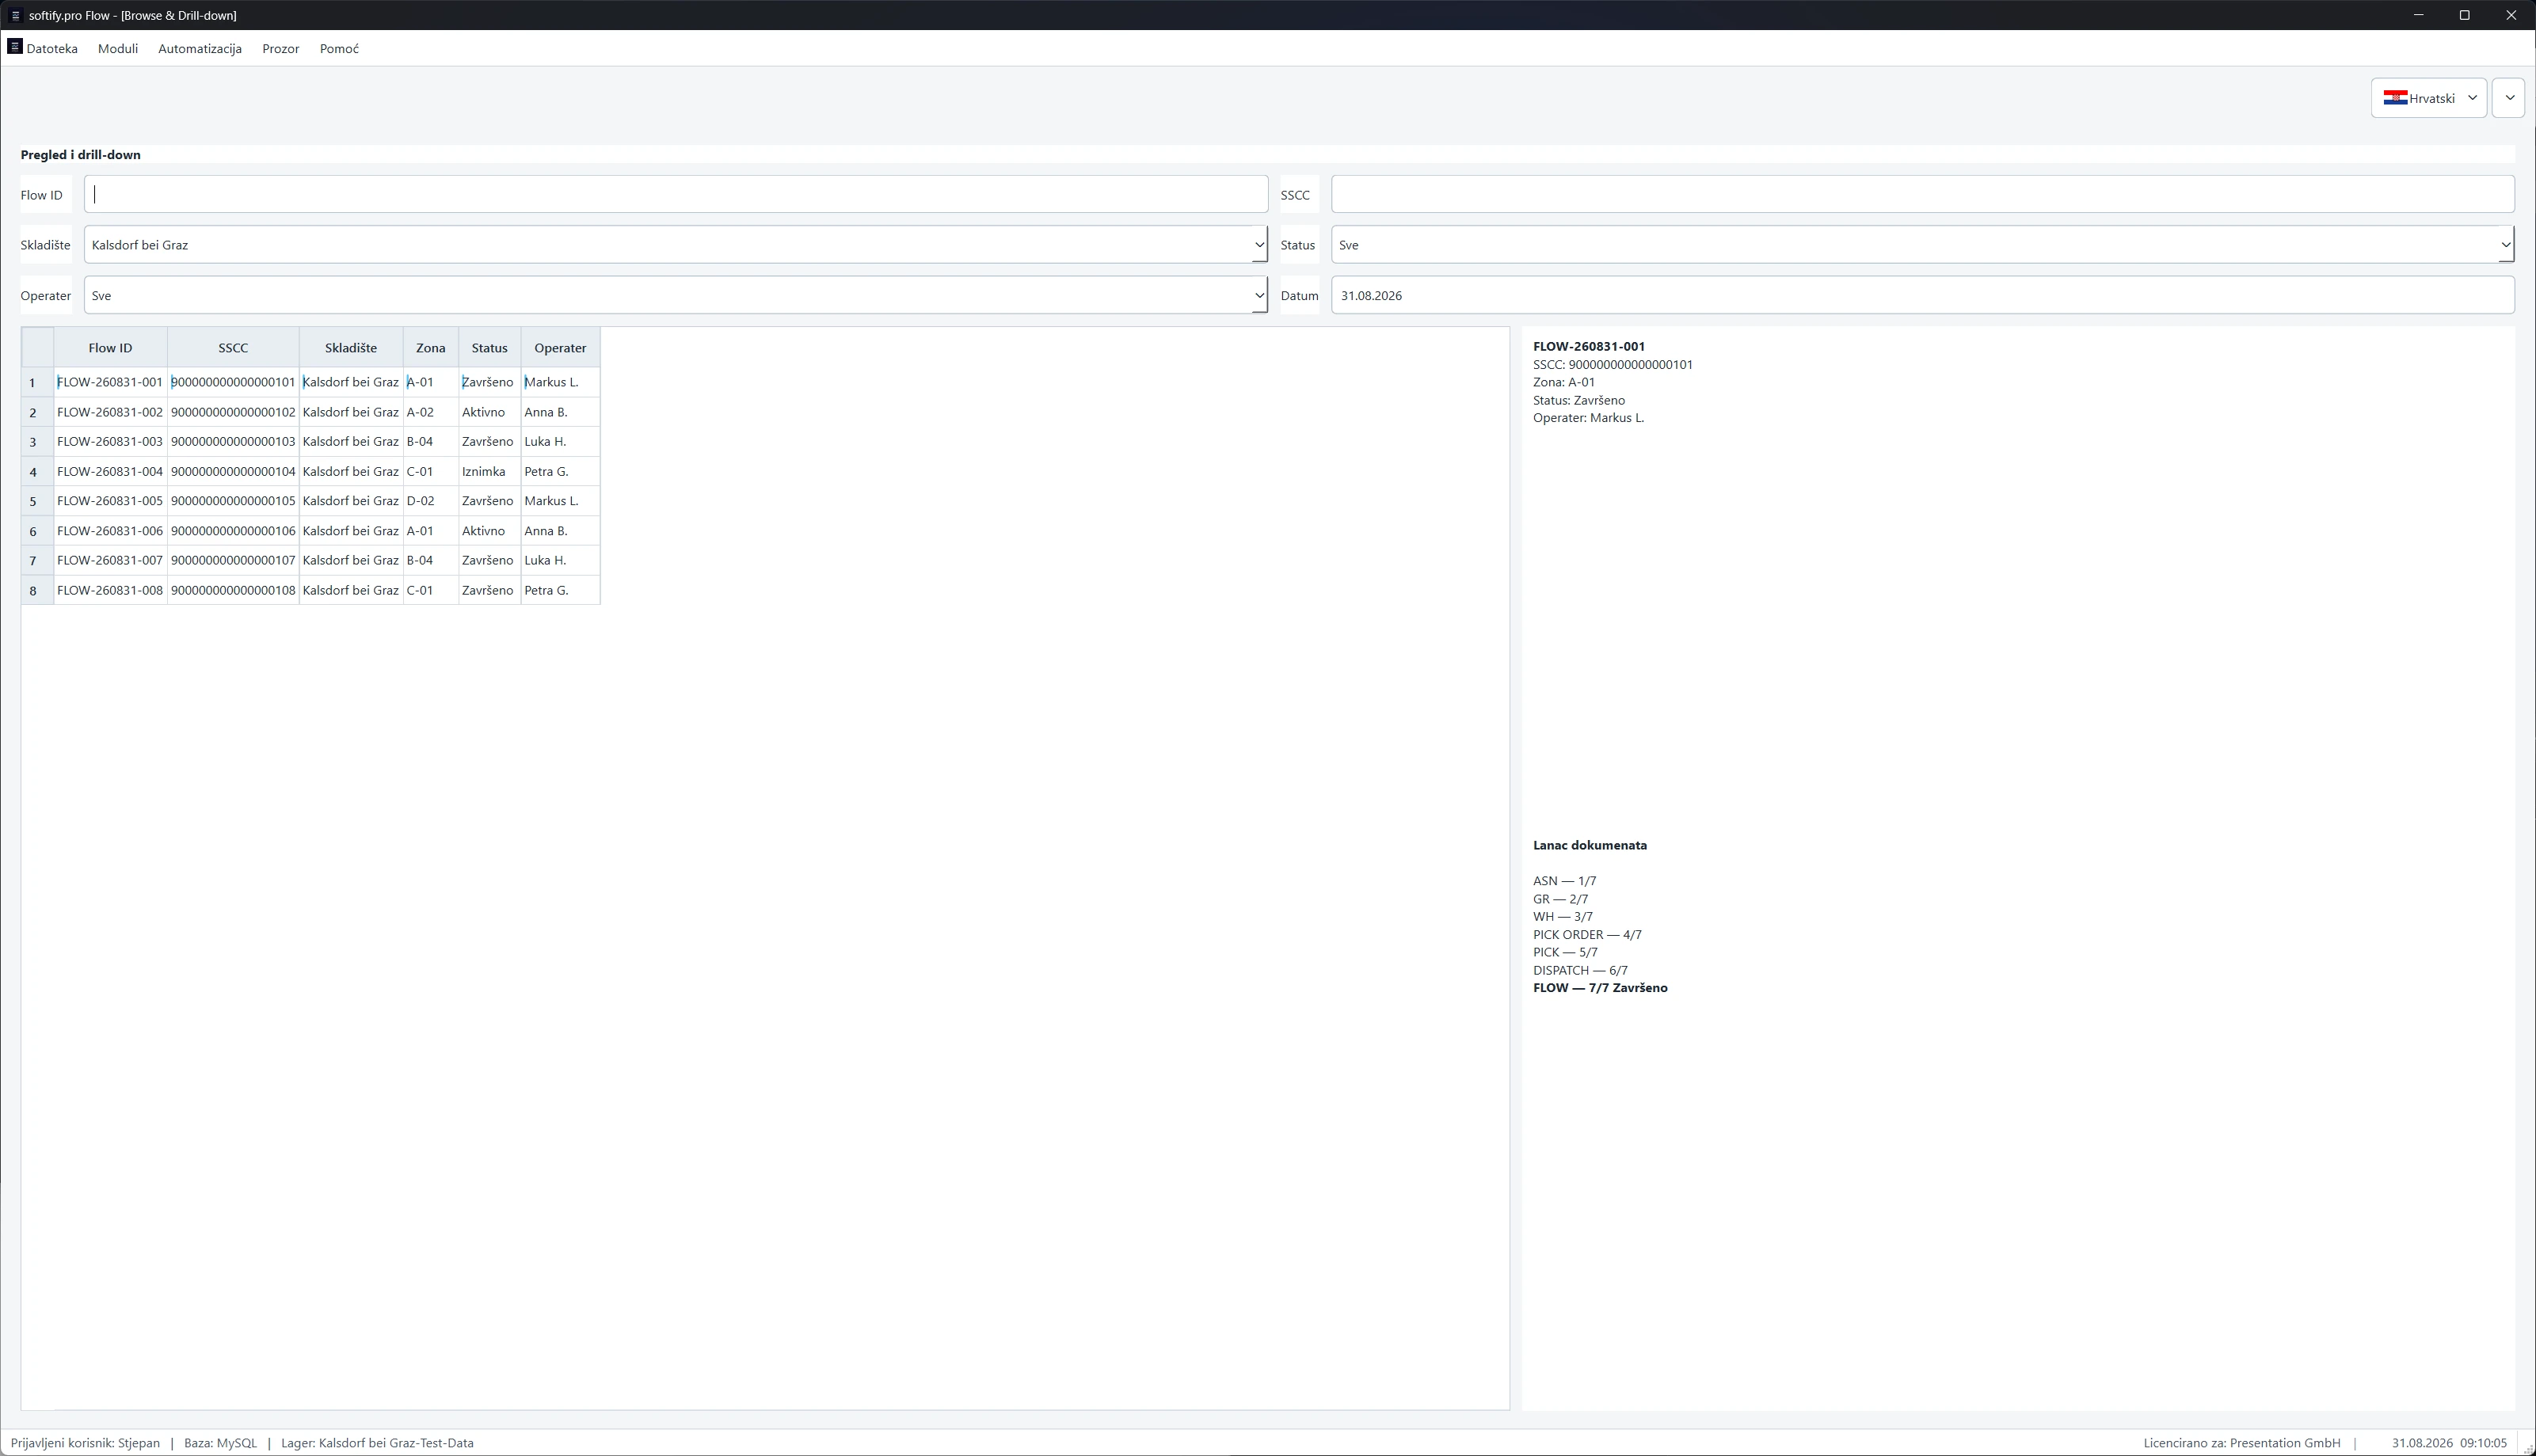Click the Status column header in table
Image resolution: width=2536 pixels, height=1456 pixels.
[x=490, y=348]
